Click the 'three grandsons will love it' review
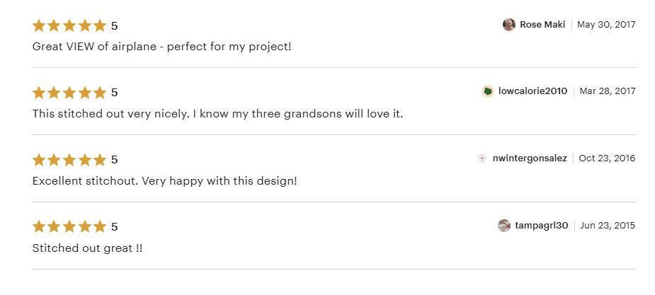The width and height of the screenshot is (655, 295). 217,114
